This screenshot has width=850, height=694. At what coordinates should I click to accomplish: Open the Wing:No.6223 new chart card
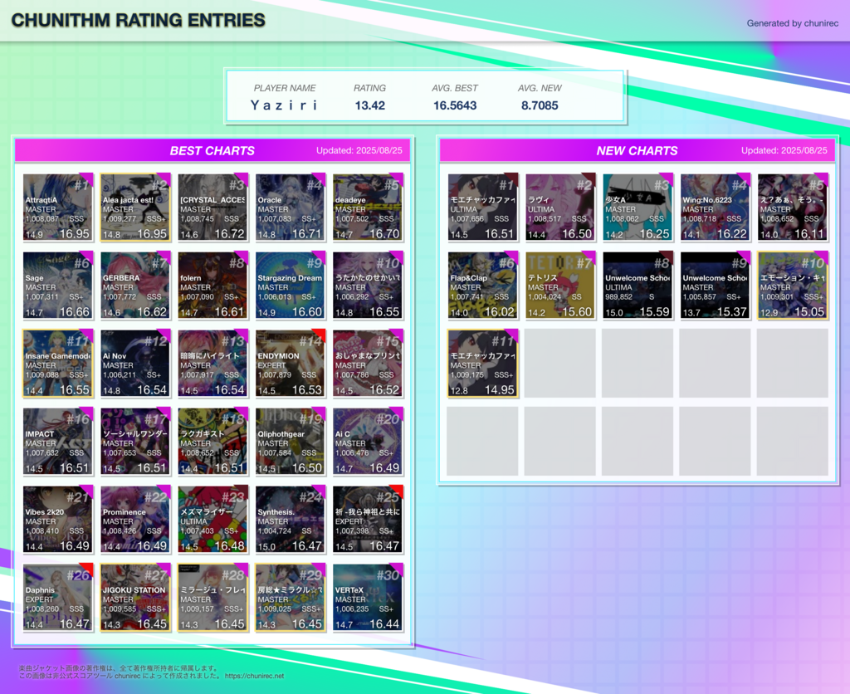715,208
